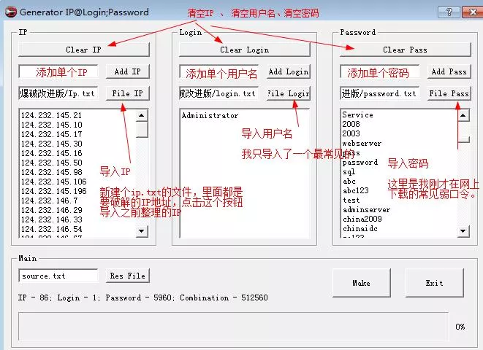Click IP list scroll down arrow

click(x=141, y=230)
